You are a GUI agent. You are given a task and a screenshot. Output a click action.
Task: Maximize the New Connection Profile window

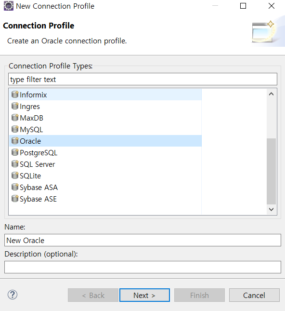(x=243, y=6)
